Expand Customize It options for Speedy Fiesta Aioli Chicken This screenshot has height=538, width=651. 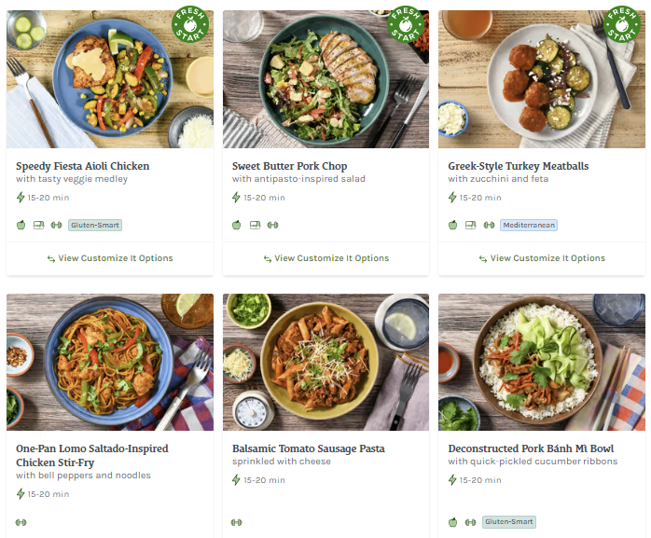[110, 258]
